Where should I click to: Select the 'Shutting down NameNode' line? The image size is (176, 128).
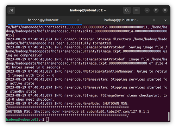point(77,112)
